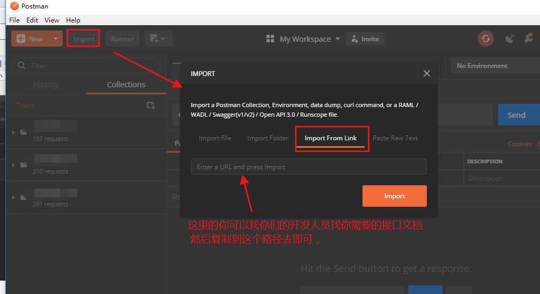Open the wrench settings icon

click(529, 38)
